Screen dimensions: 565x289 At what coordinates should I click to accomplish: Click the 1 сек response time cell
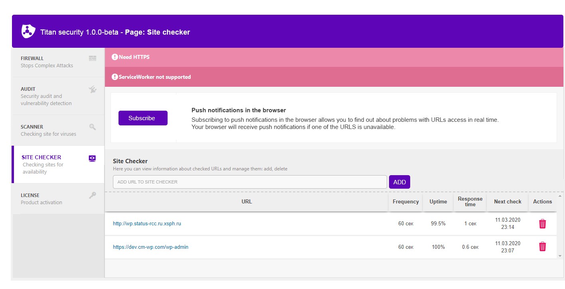(x=470, y=224)
